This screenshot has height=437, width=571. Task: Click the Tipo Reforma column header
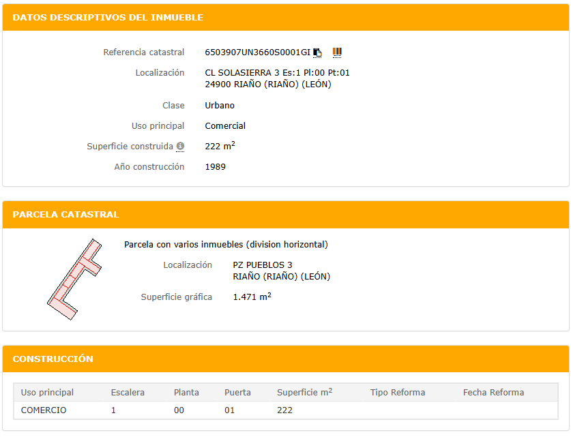398,393
